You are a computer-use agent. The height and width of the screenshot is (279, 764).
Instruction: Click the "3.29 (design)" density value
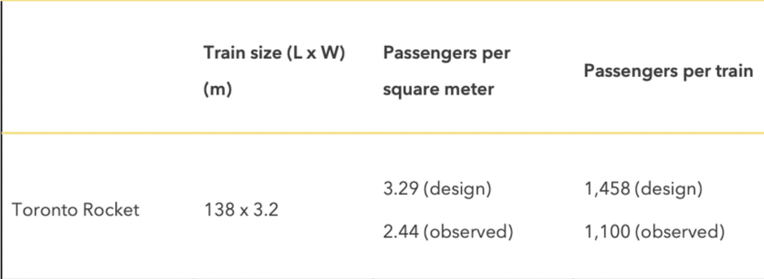pos(437,189)
